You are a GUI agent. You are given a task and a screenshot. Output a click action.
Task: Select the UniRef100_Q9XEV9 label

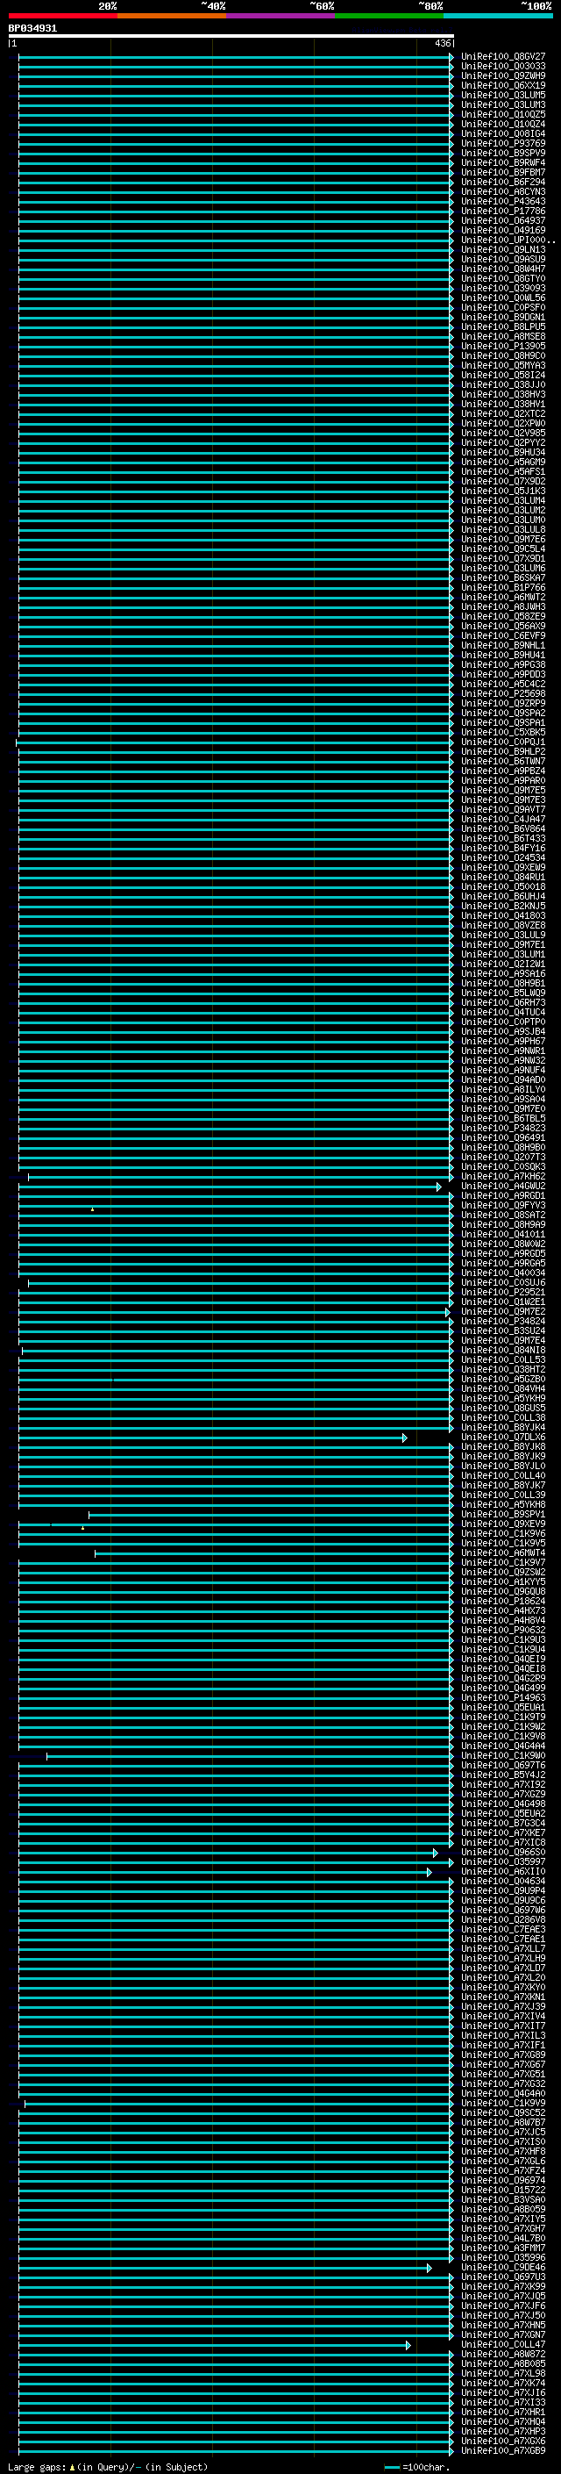pyautogui.click(x=503, y=1524)
